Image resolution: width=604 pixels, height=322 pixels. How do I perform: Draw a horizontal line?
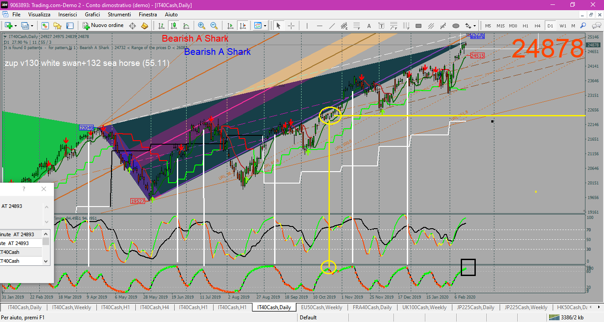tap(319, 26)
